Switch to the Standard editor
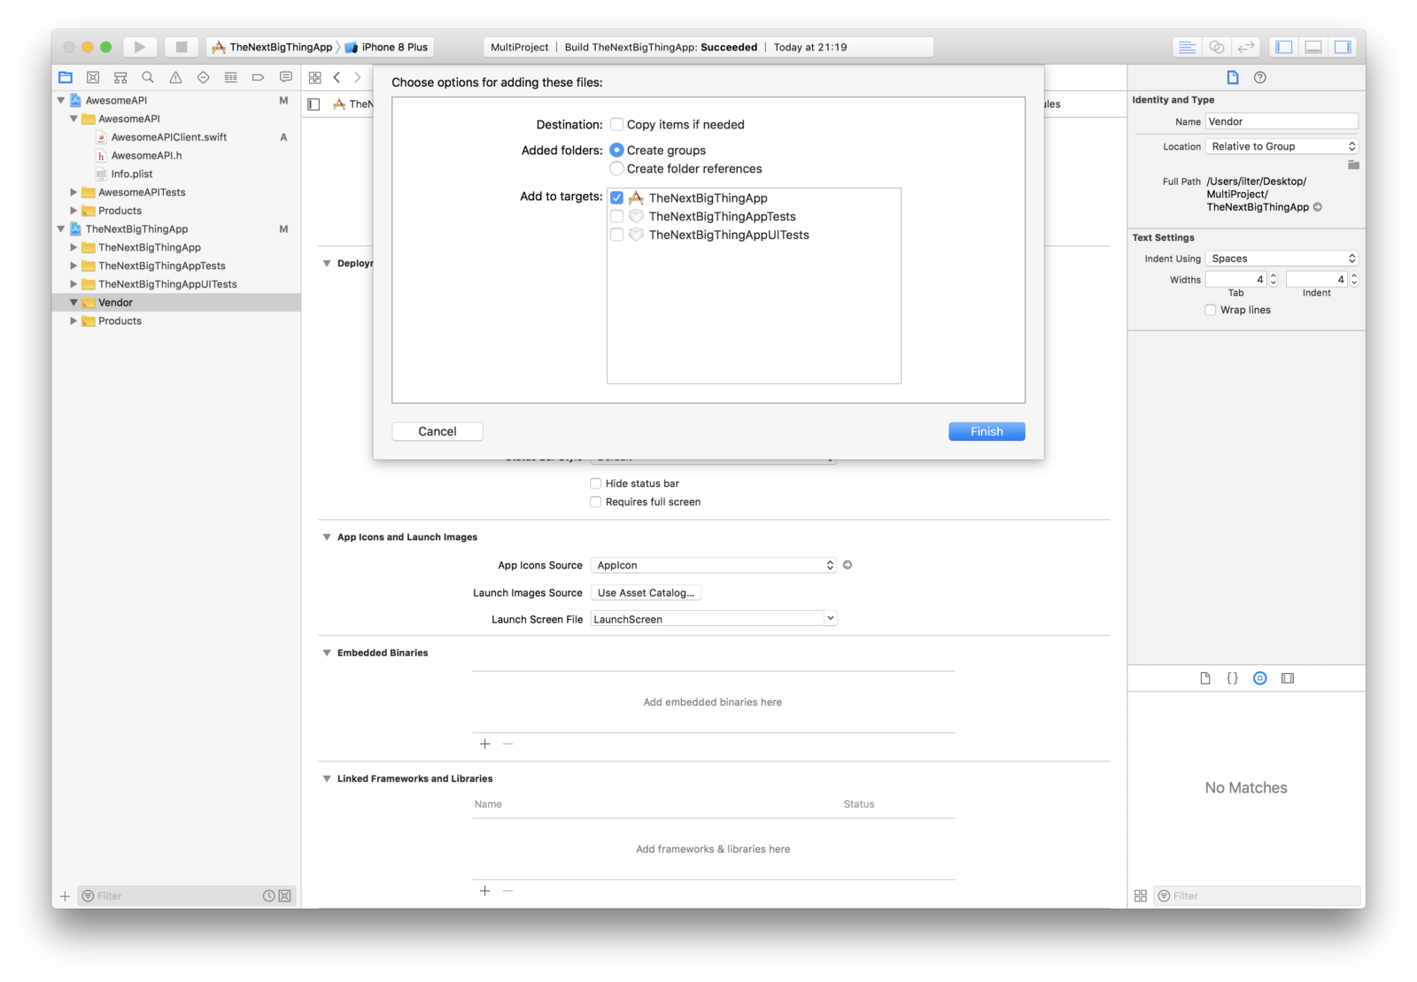Image resolution: width=1417 pixels, height=982 pixels. pyautogui.click(x=1188, y=47)
